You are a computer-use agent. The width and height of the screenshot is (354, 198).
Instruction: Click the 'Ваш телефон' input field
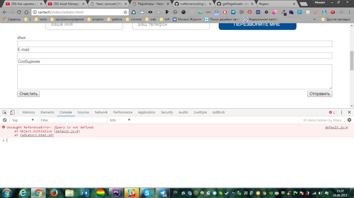click(x=171, y=26)
